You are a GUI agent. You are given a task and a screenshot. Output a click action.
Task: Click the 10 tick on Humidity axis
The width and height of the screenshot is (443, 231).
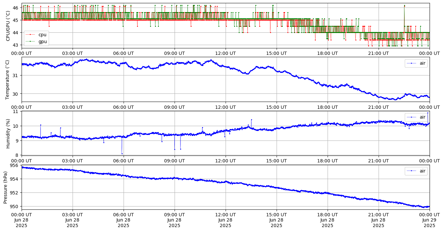pyautogui.click(x=16, y=126)
